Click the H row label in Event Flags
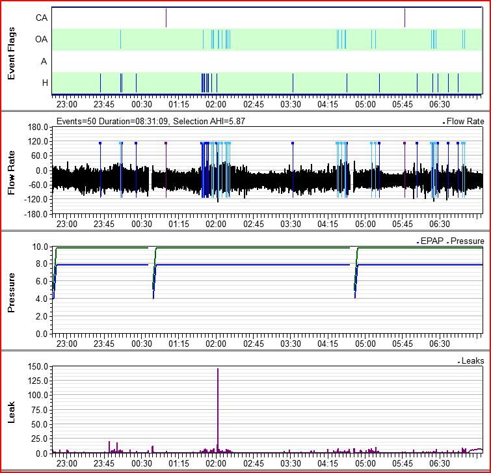The width and height of the screenshot is (491, 473). point(44,83)
